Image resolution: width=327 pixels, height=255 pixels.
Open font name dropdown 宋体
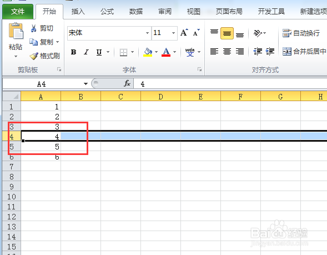(x=147, y=33)
